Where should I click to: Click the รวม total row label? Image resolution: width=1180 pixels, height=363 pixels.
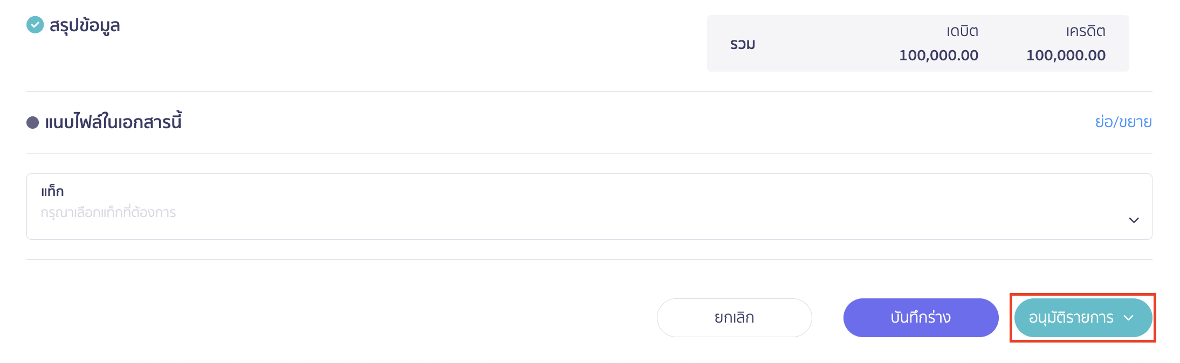coord(743,44)
